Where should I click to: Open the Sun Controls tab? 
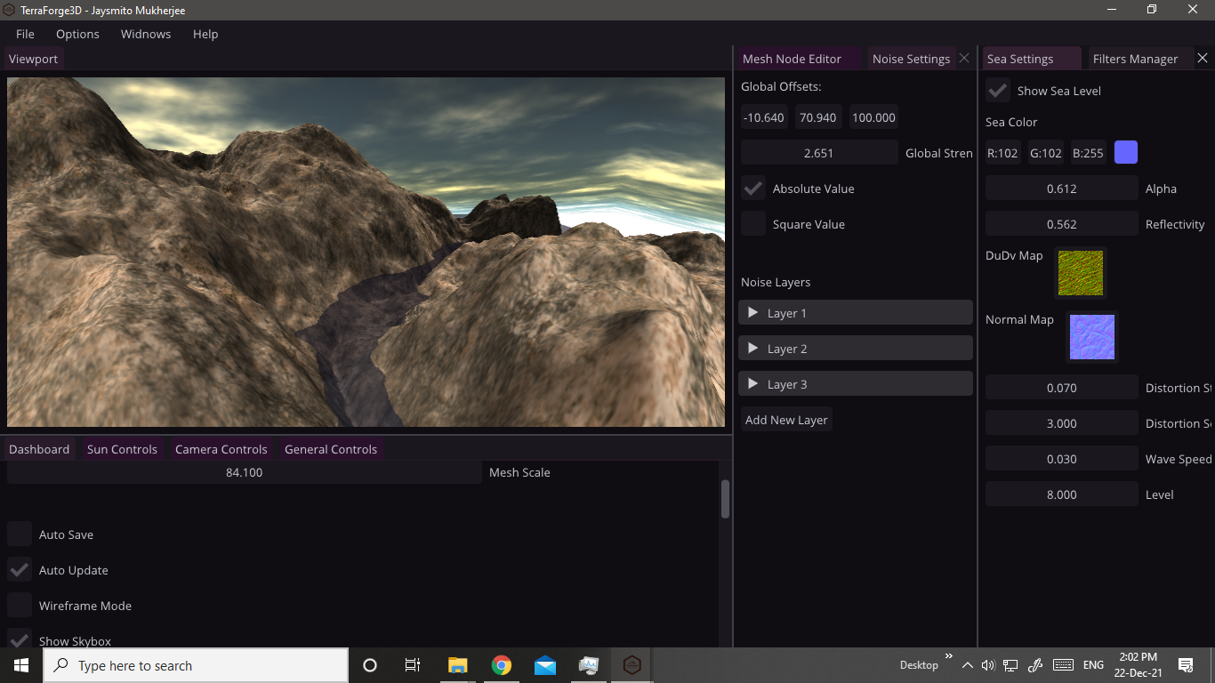pos(122,448)
